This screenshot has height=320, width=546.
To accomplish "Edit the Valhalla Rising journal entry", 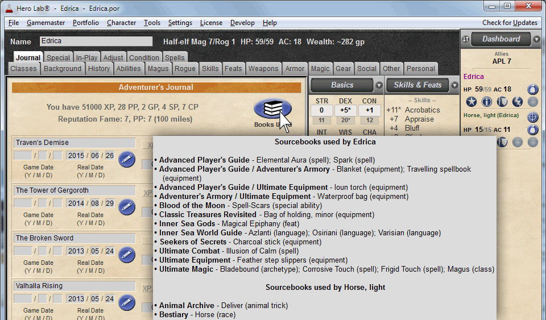I will coord(127,302).
